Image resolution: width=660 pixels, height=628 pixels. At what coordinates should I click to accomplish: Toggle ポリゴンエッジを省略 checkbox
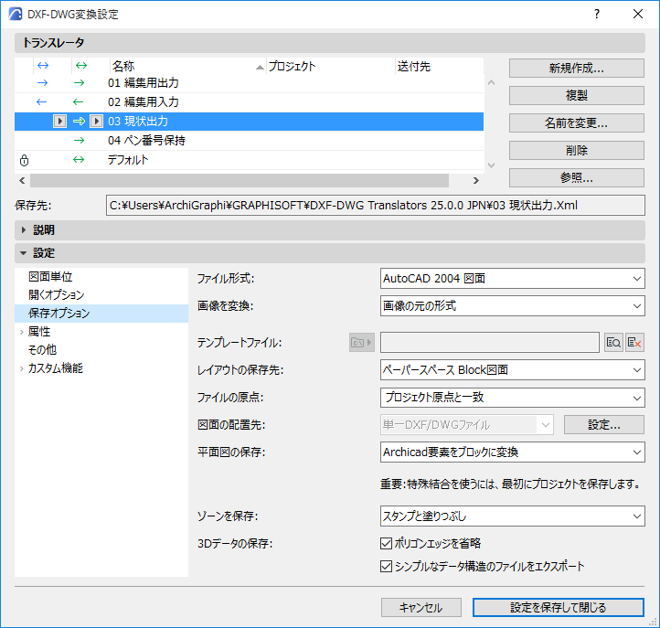click(x=386, y=543)
